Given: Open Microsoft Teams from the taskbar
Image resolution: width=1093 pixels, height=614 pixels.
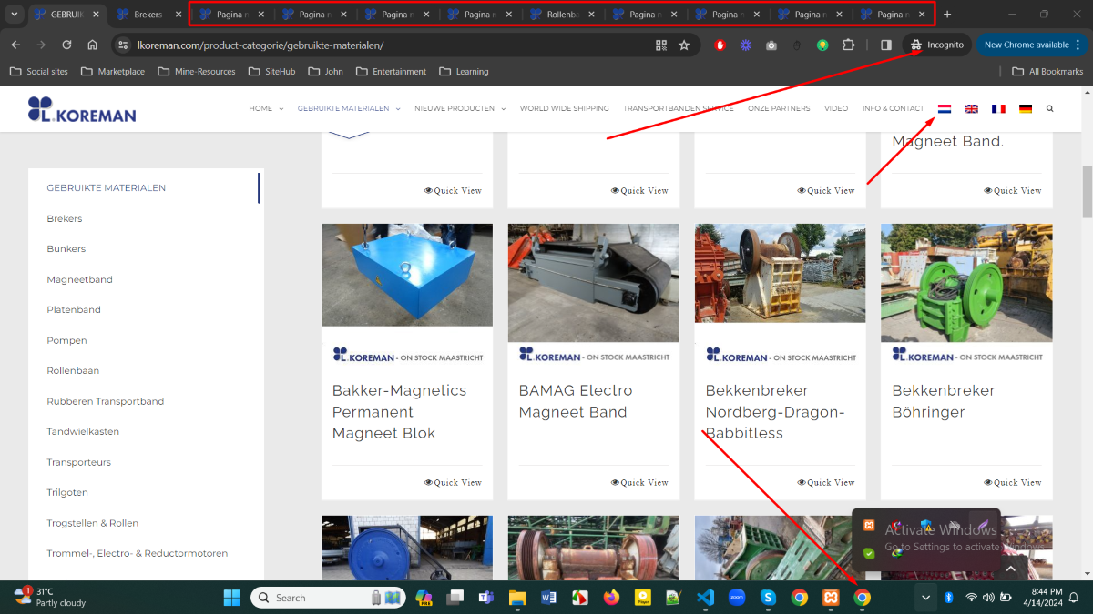Looking at the screenshot, I should [485, 598].
